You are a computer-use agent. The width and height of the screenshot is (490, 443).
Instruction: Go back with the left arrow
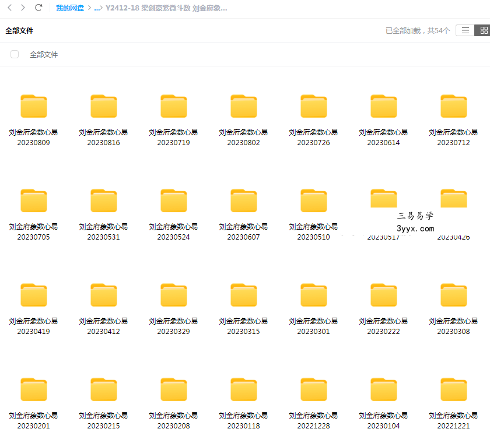(10, 8)
